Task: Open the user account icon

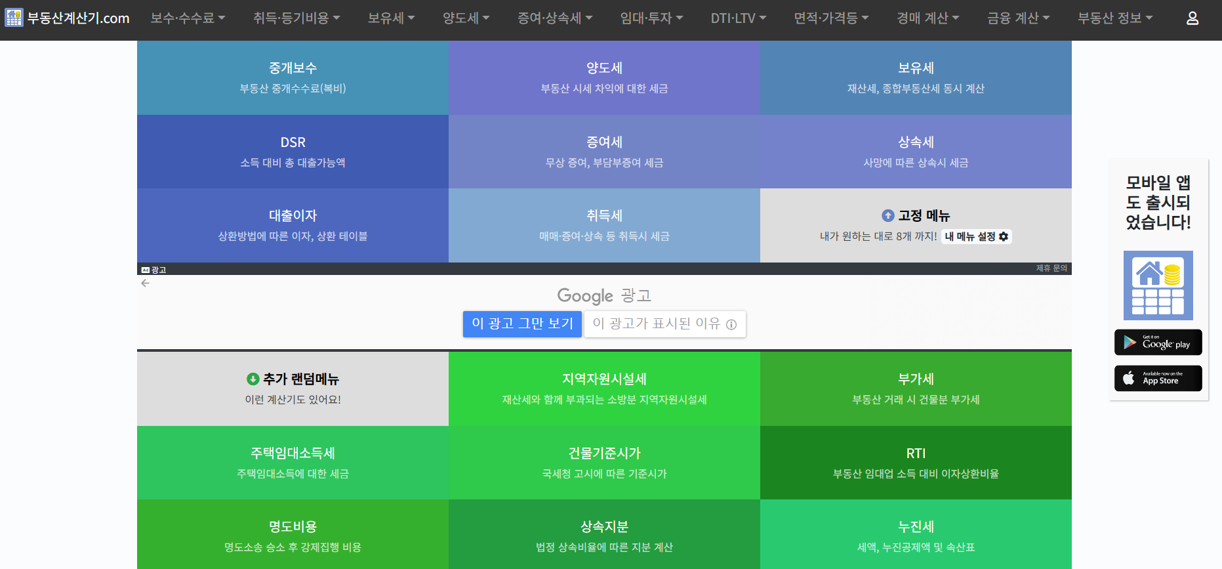Action: (x=1192, y=18)
